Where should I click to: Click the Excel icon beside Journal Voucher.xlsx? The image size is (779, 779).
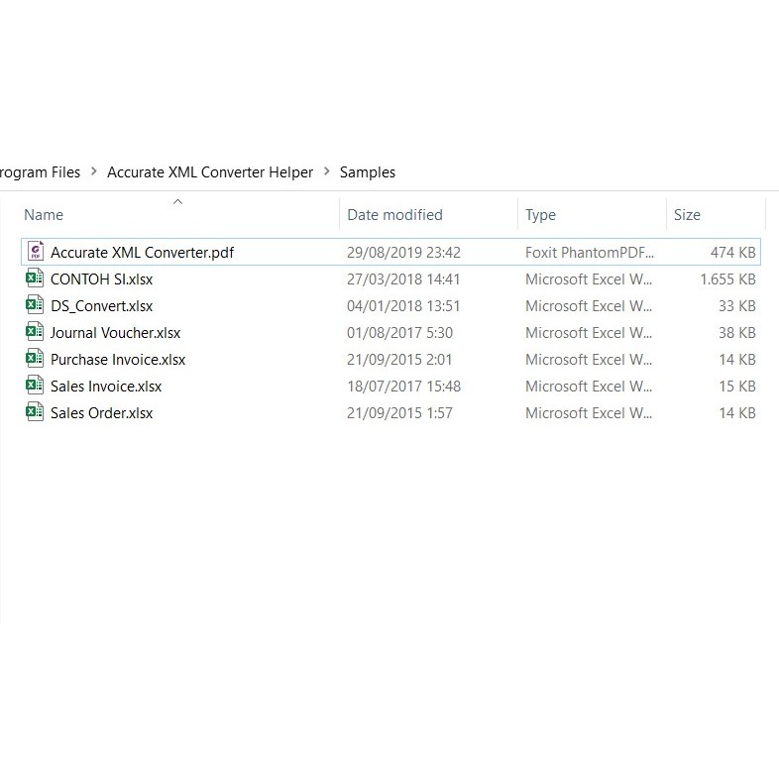(x=36, y=333)
